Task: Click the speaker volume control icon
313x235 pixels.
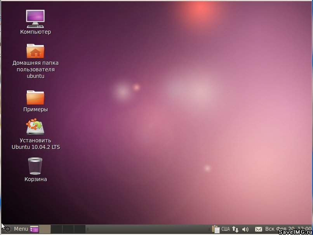Action: pos(245,229)
